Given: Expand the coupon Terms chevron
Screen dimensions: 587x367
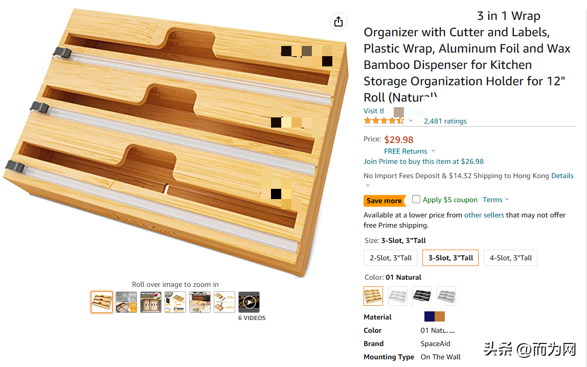Looking at the screenshot, I should [x=507, y=200].
